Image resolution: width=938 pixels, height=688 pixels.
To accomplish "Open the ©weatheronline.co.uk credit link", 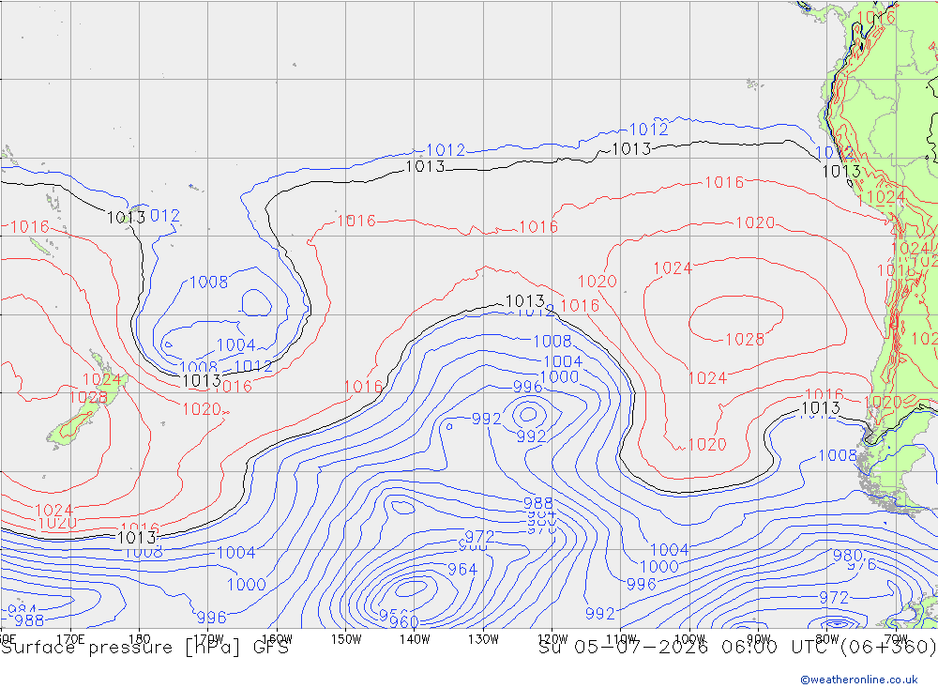I will click(859, 680).
